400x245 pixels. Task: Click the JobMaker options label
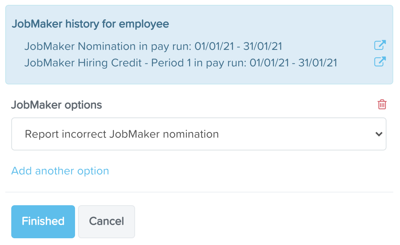pyautogui.click(x=56, y=105)
